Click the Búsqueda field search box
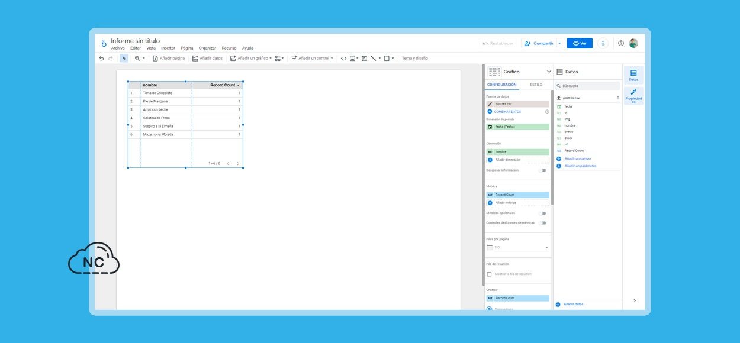The height and width of the screenshot is (343, 740). 588,86
